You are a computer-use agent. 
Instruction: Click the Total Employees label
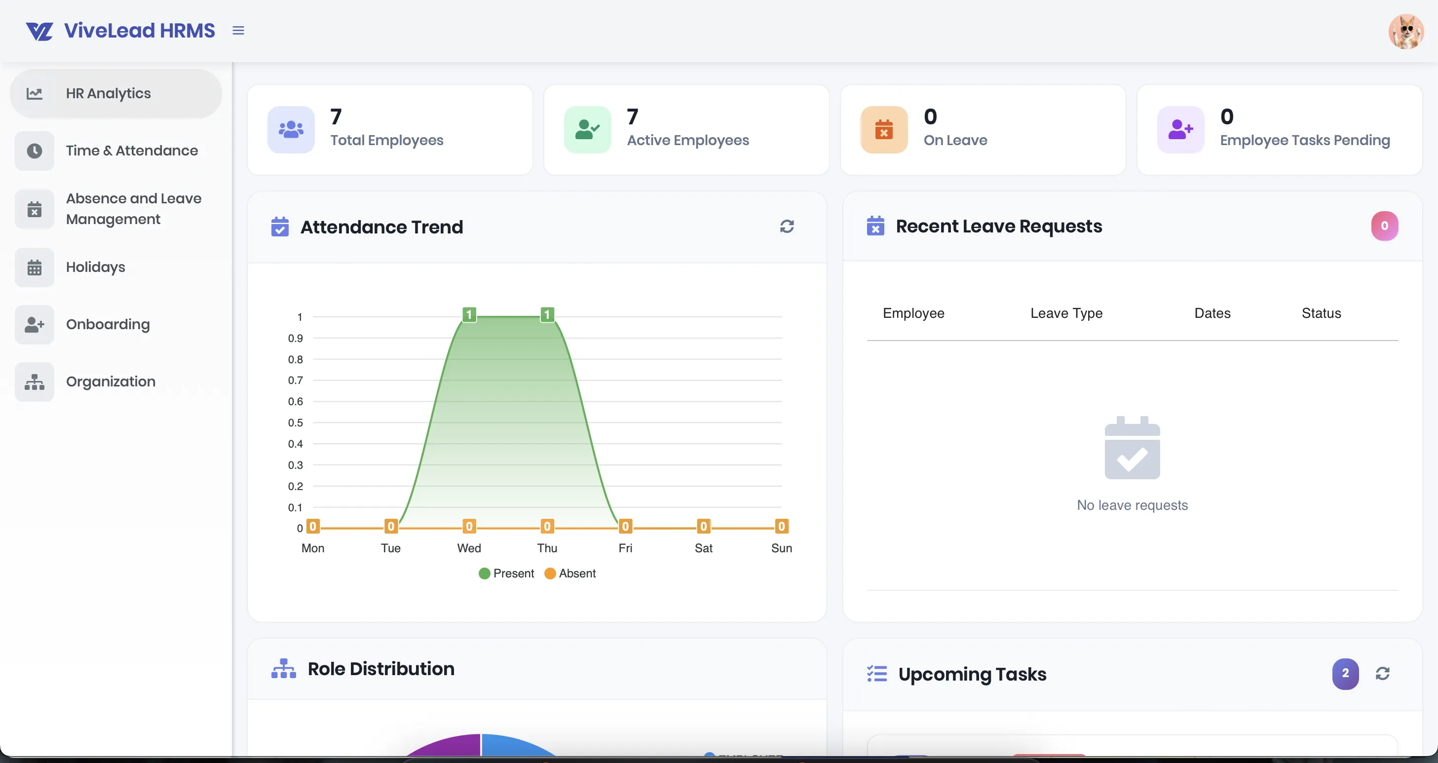387,140
